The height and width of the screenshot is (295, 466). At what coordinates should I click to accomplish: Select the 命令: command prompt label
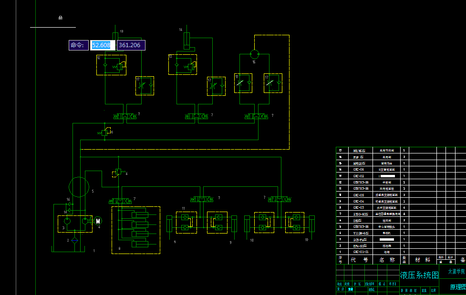pyautogui.click(x=78, y=45)
